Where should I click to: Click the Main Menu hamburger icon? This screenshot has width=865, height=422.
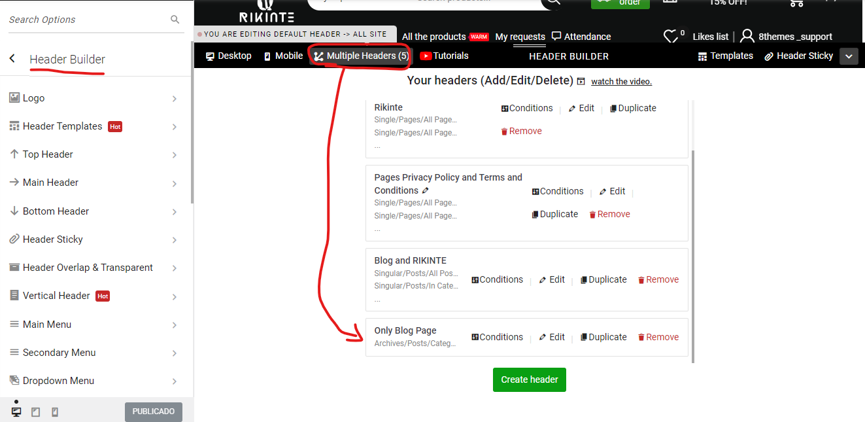pyautogui.click(x=14, y=324)
